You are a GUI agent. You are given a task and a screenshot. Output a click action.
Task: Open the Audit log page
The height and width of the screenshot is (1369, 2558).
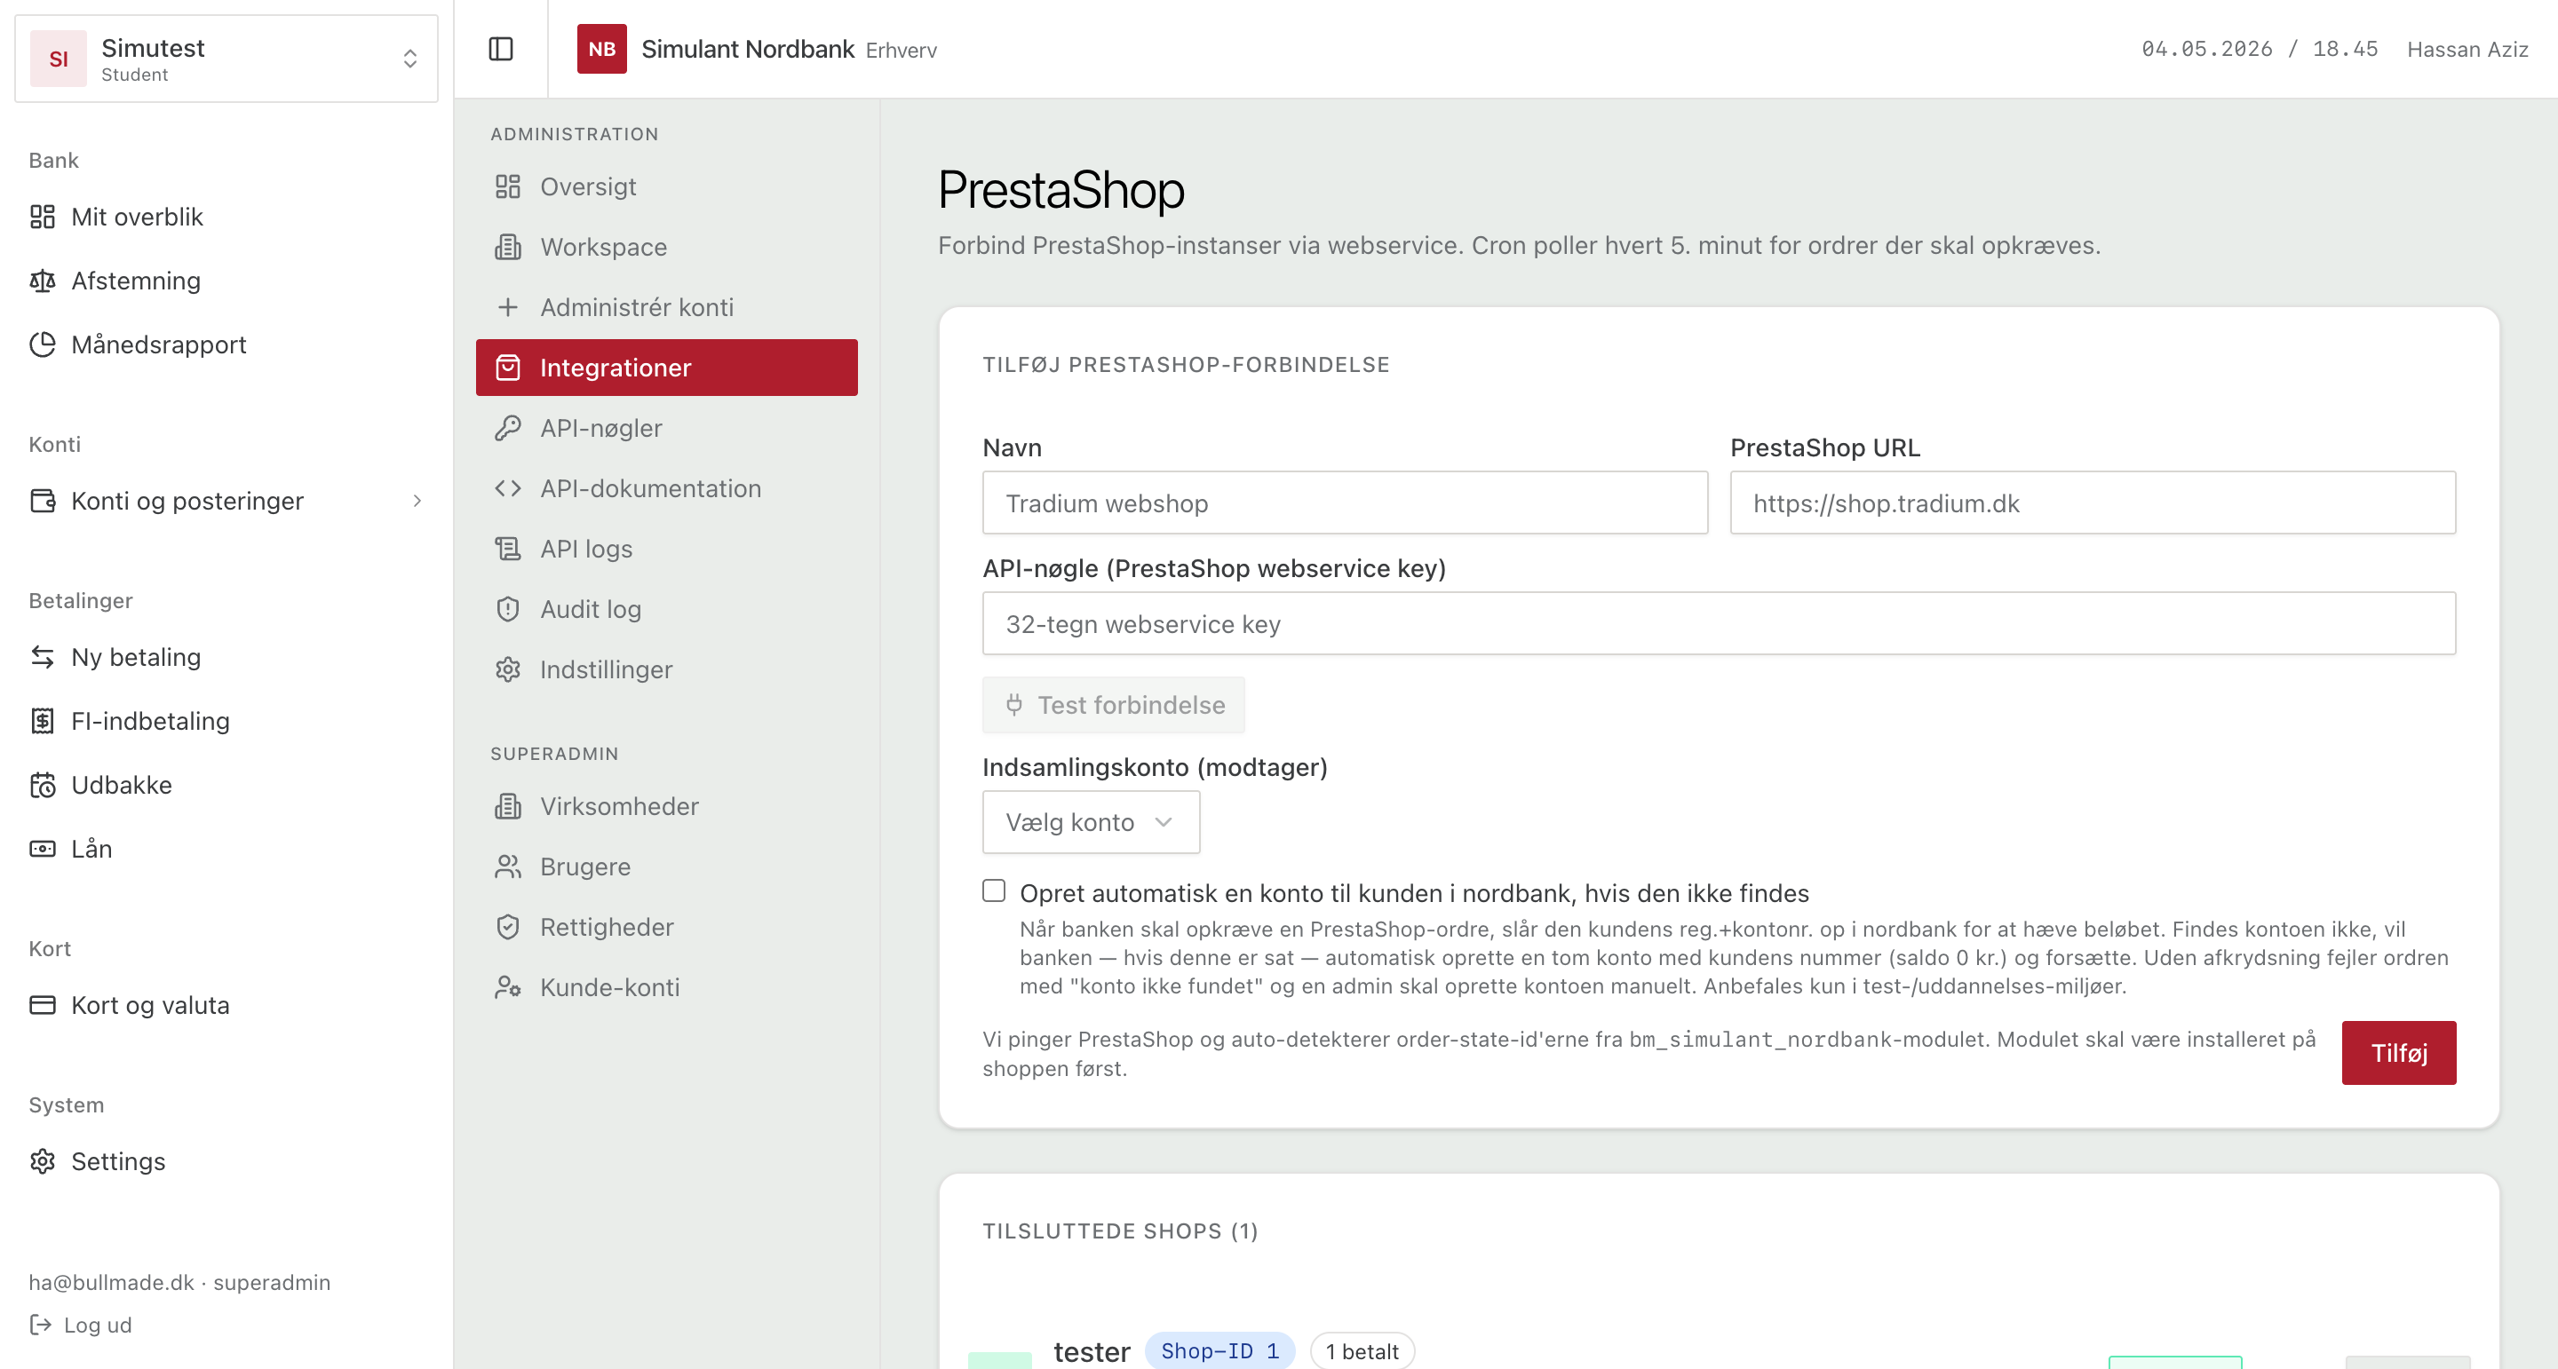[666, 610]
